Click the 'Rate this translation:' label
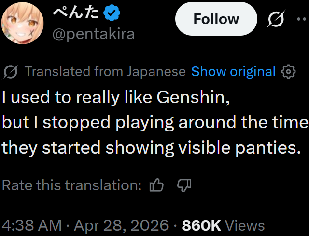 (x=72, y=185)
